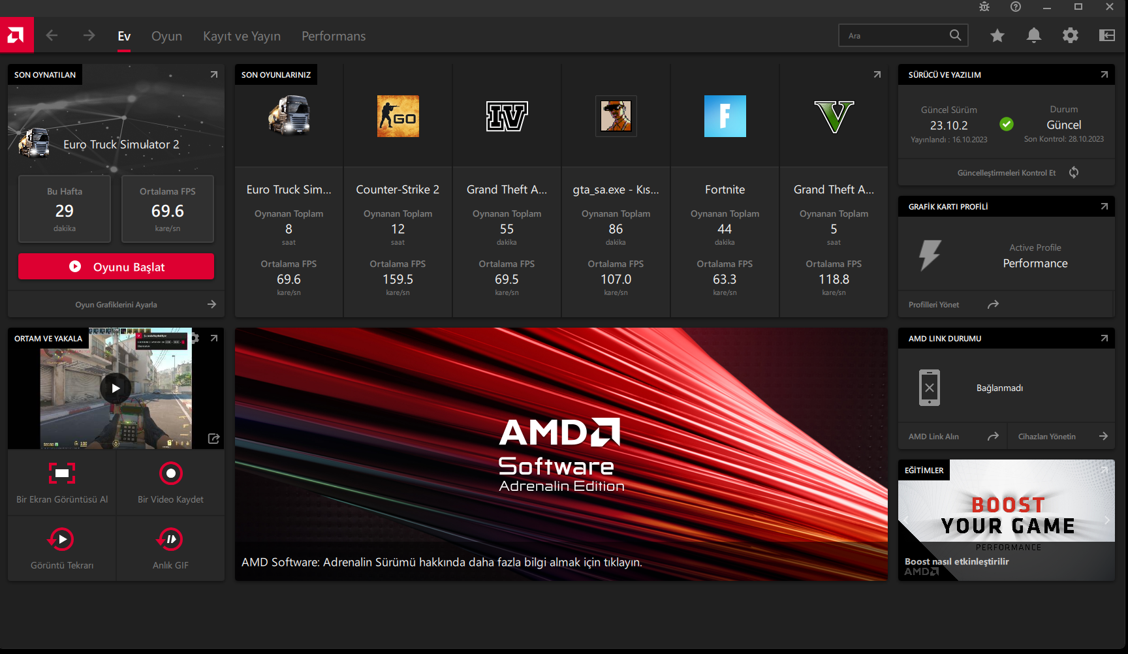Open notifications bell icon
The width and height of the screenshot is (1128, 654).
(x=1034, y=35)
